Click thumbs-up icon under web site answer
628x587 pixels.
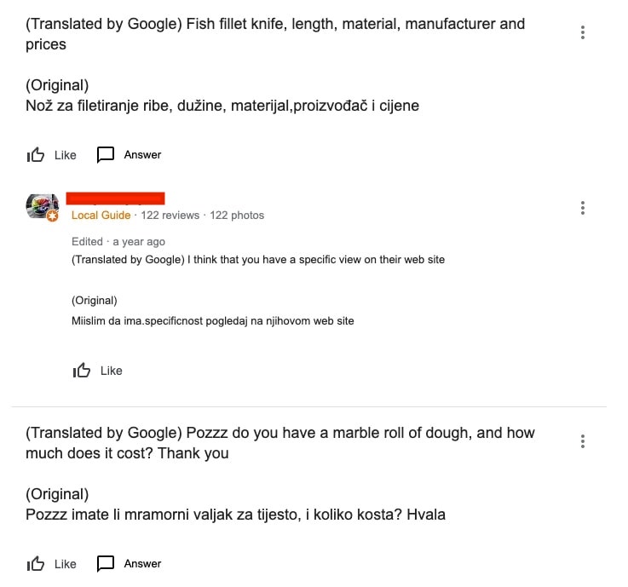tap(82, 371)
